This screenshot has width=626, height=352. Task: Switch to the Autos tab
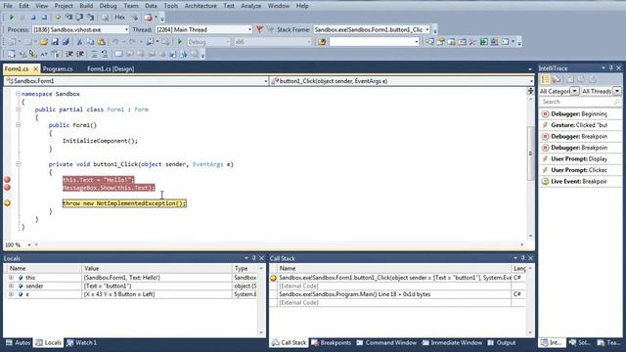pos(18,342)
